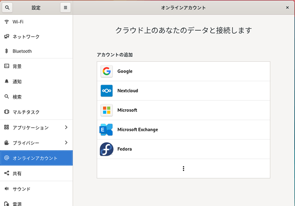Screen dimensions: 295x206
Task: Expand the プライバシー submenu arrow
Action: click(66, 143)
